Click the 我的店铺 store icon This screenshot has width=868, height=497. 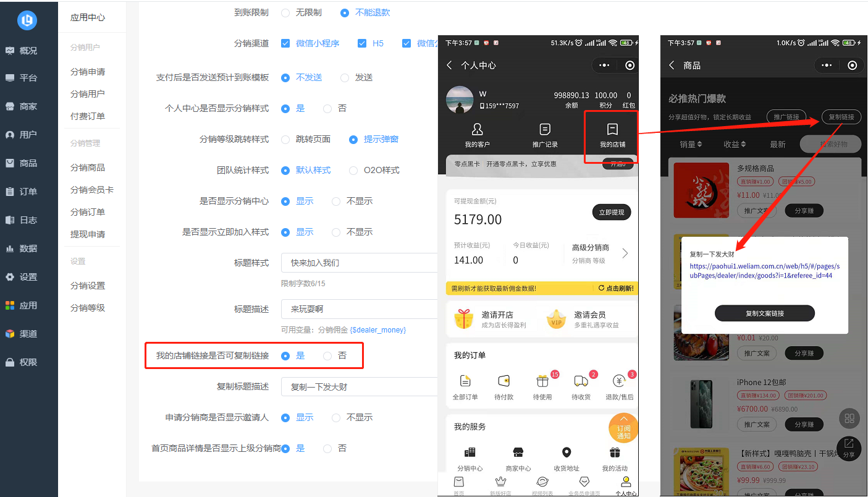[x=612, y=129]
